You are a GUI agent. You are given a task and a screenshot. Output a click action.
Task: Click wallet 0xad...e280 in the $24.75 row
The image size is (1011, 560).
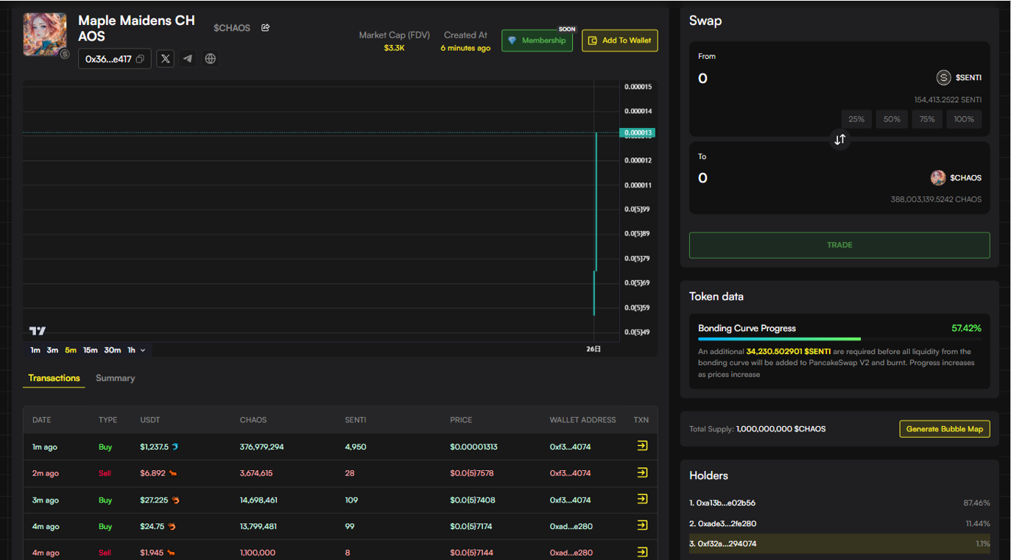pyautogui.click(x=571, y=526)
